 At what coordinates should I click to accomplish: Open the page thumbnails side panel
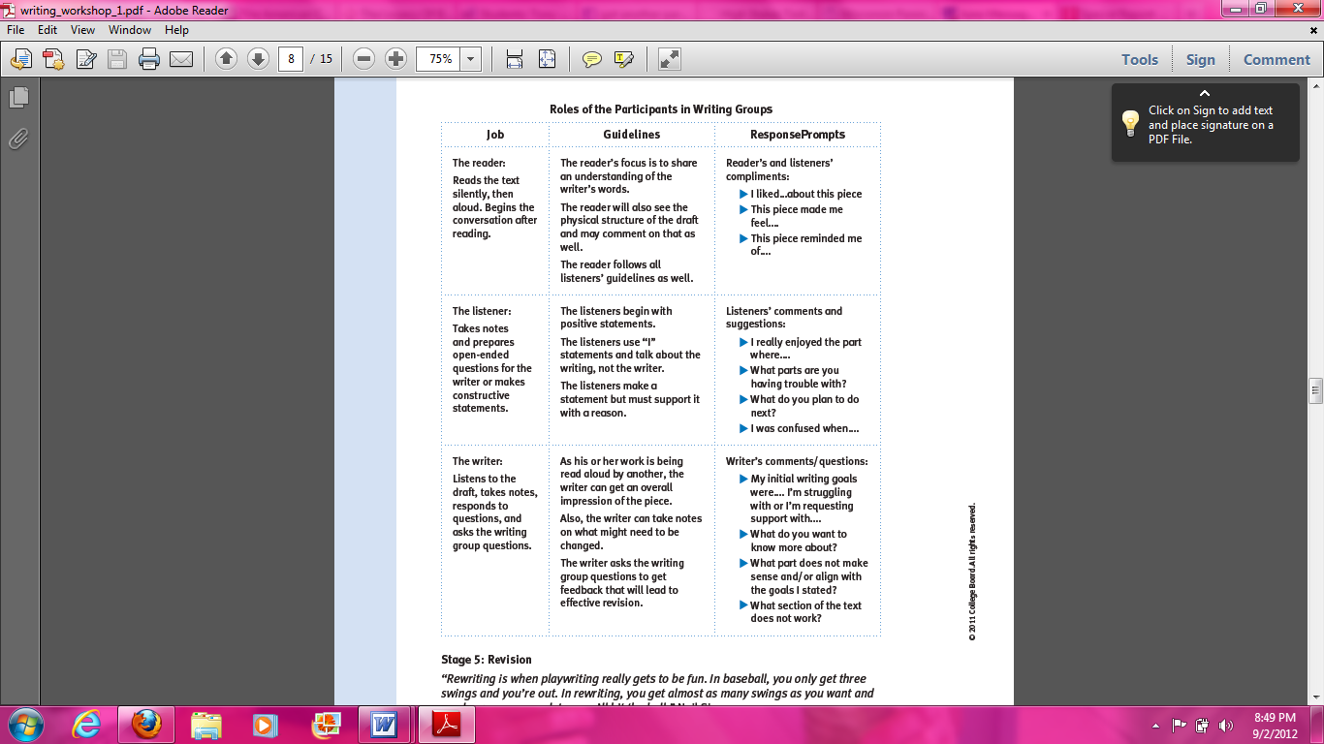click(x=18, y=97)
